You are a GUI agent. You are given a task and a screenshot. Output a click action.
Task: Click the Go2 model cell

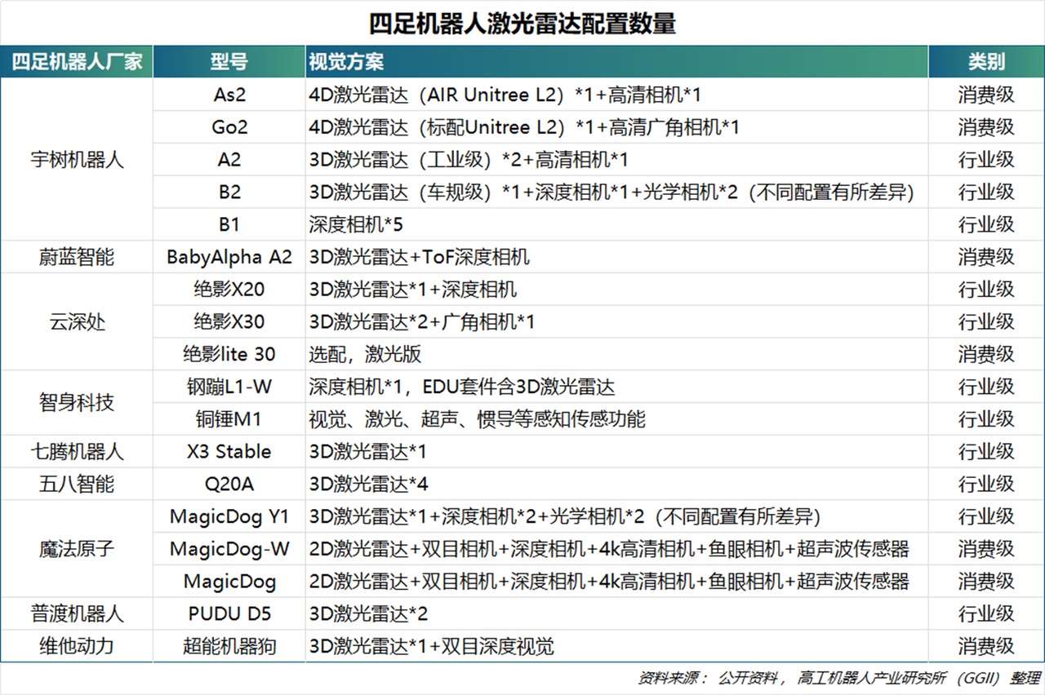point(229,127)
